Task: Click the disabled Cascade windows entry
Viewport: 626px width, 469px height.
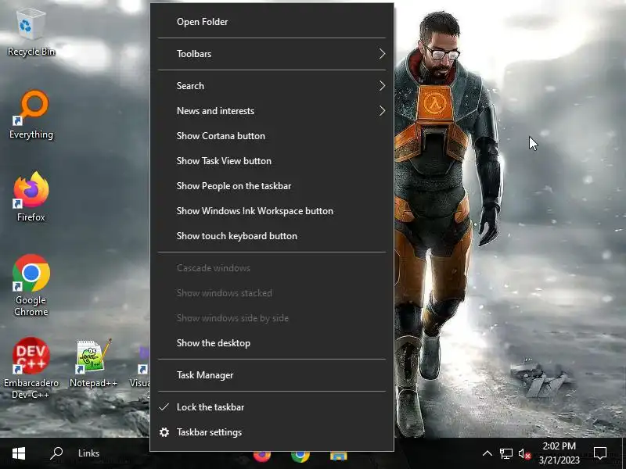Action: (272, 268)
